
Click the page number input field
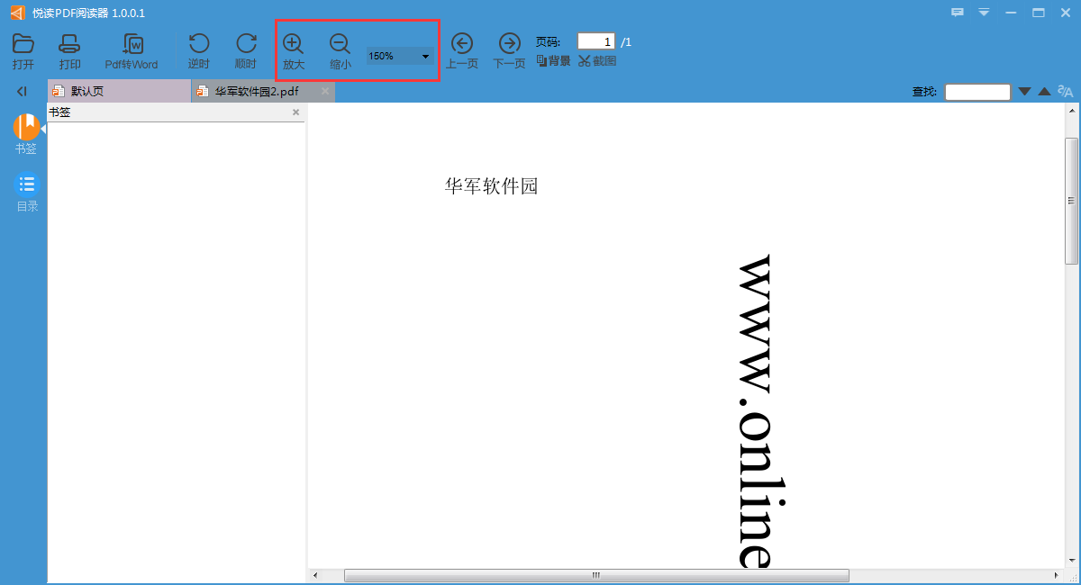pos(596,41)
